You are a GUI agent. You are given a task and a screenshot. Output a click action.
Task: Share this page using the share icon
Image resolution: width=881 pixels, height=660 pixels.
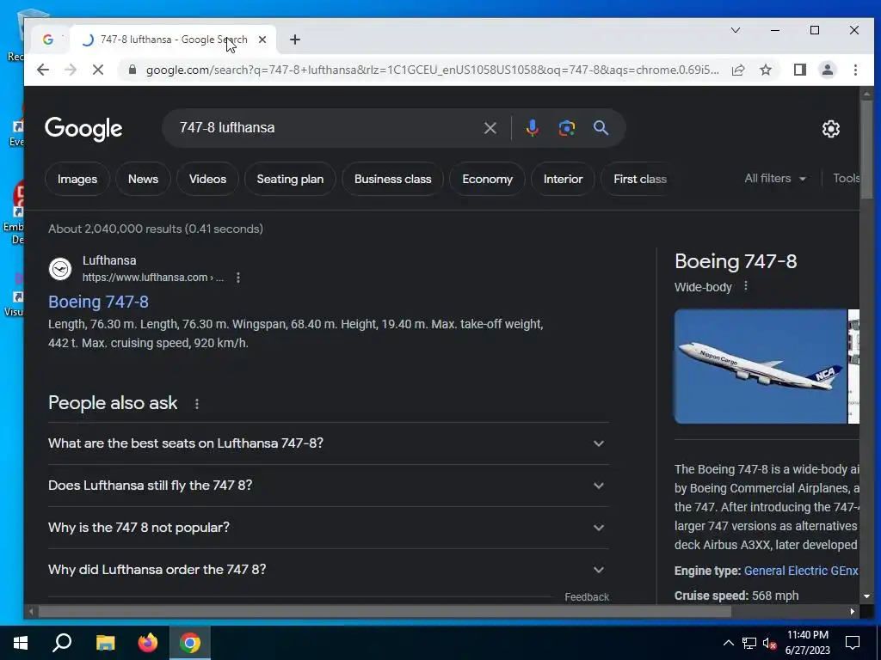pyautogui.click(x=738, y=70)
